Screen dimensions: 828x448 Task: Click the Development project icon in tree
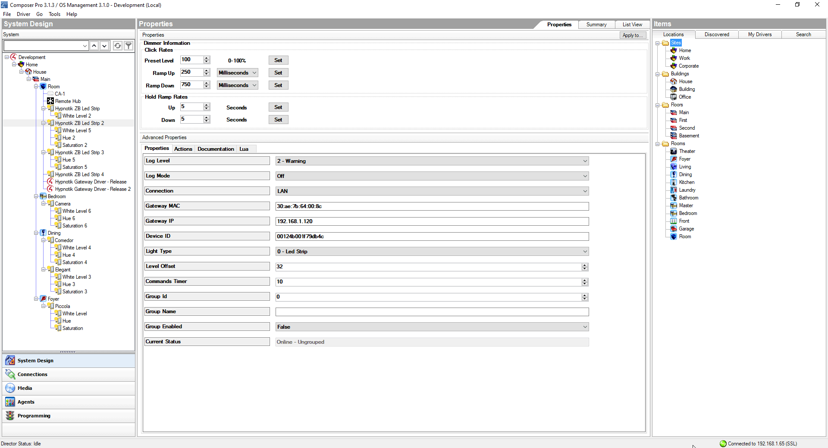[13, 57]
